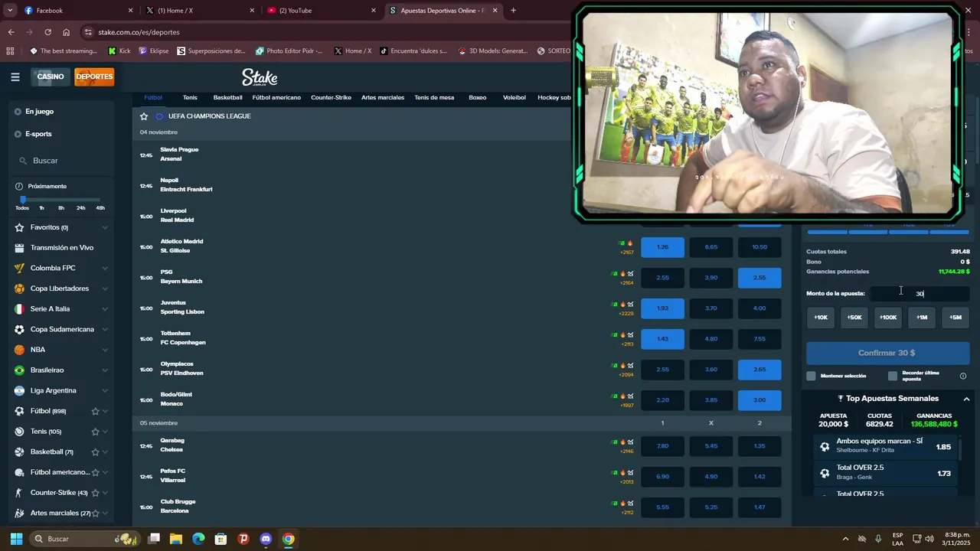Click the browser home button
The image size is (980, 551).
(x=67, y=32)
